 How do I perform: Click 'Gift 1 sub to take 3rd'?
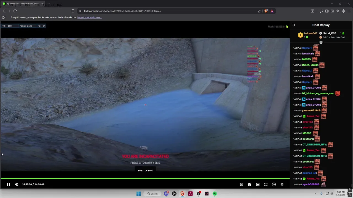(x=333, y=37)
